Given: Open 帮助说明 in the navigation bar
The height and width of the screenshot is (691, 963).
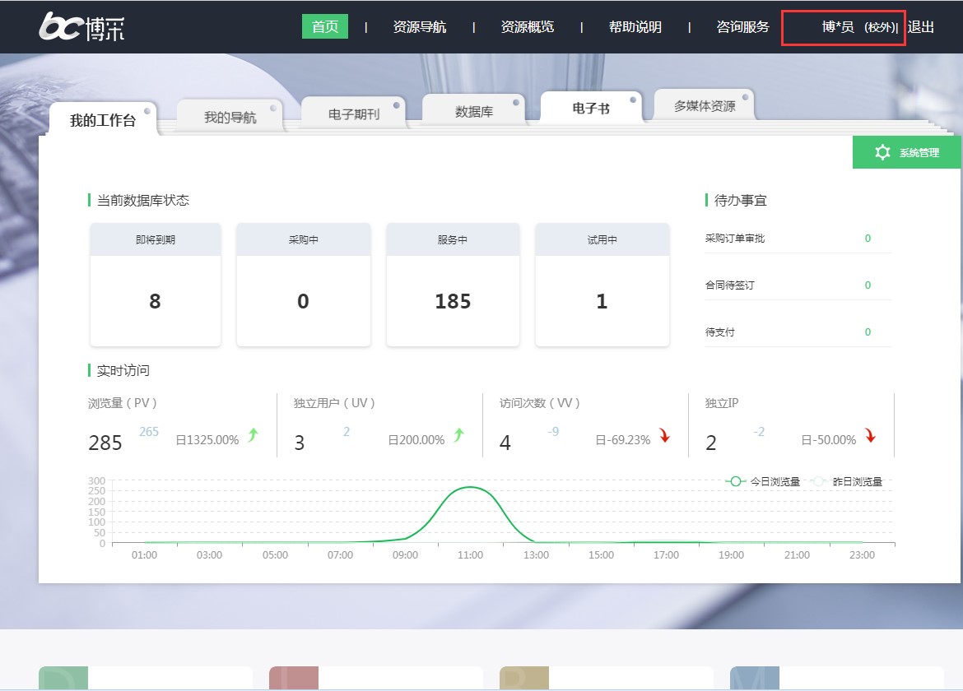Looking at the screenshot, I should [x=635, y=27].
